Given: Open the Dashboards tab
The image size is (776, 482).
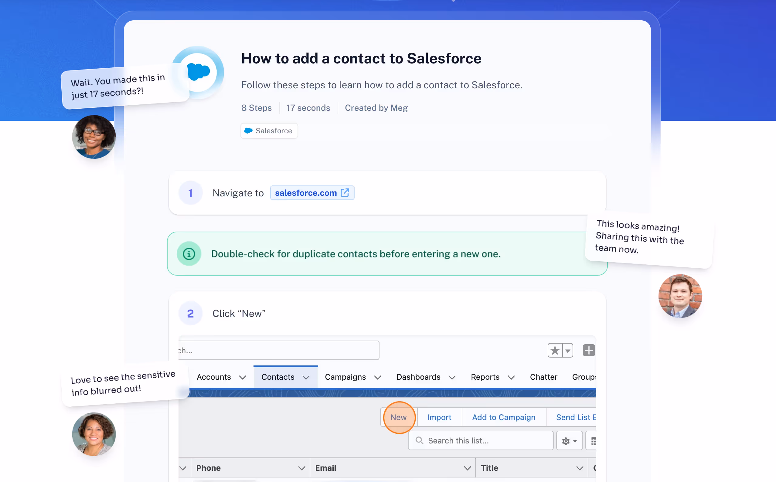Looking at the screenshot, I should [x=418, y=377].
